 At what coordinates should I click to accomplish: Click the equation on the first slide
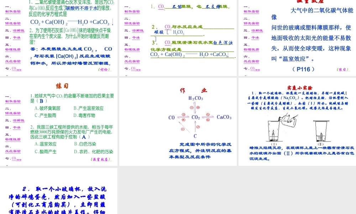[x=72, y=22]
